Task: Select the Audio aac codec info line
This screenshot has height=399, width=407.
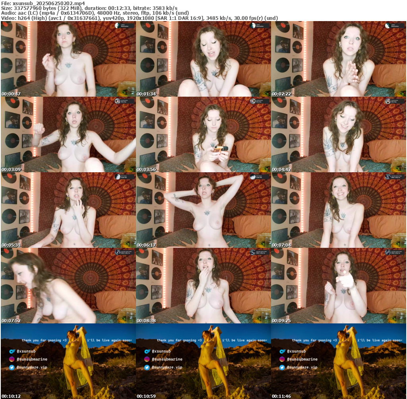Action: click(x=95, y=13)
